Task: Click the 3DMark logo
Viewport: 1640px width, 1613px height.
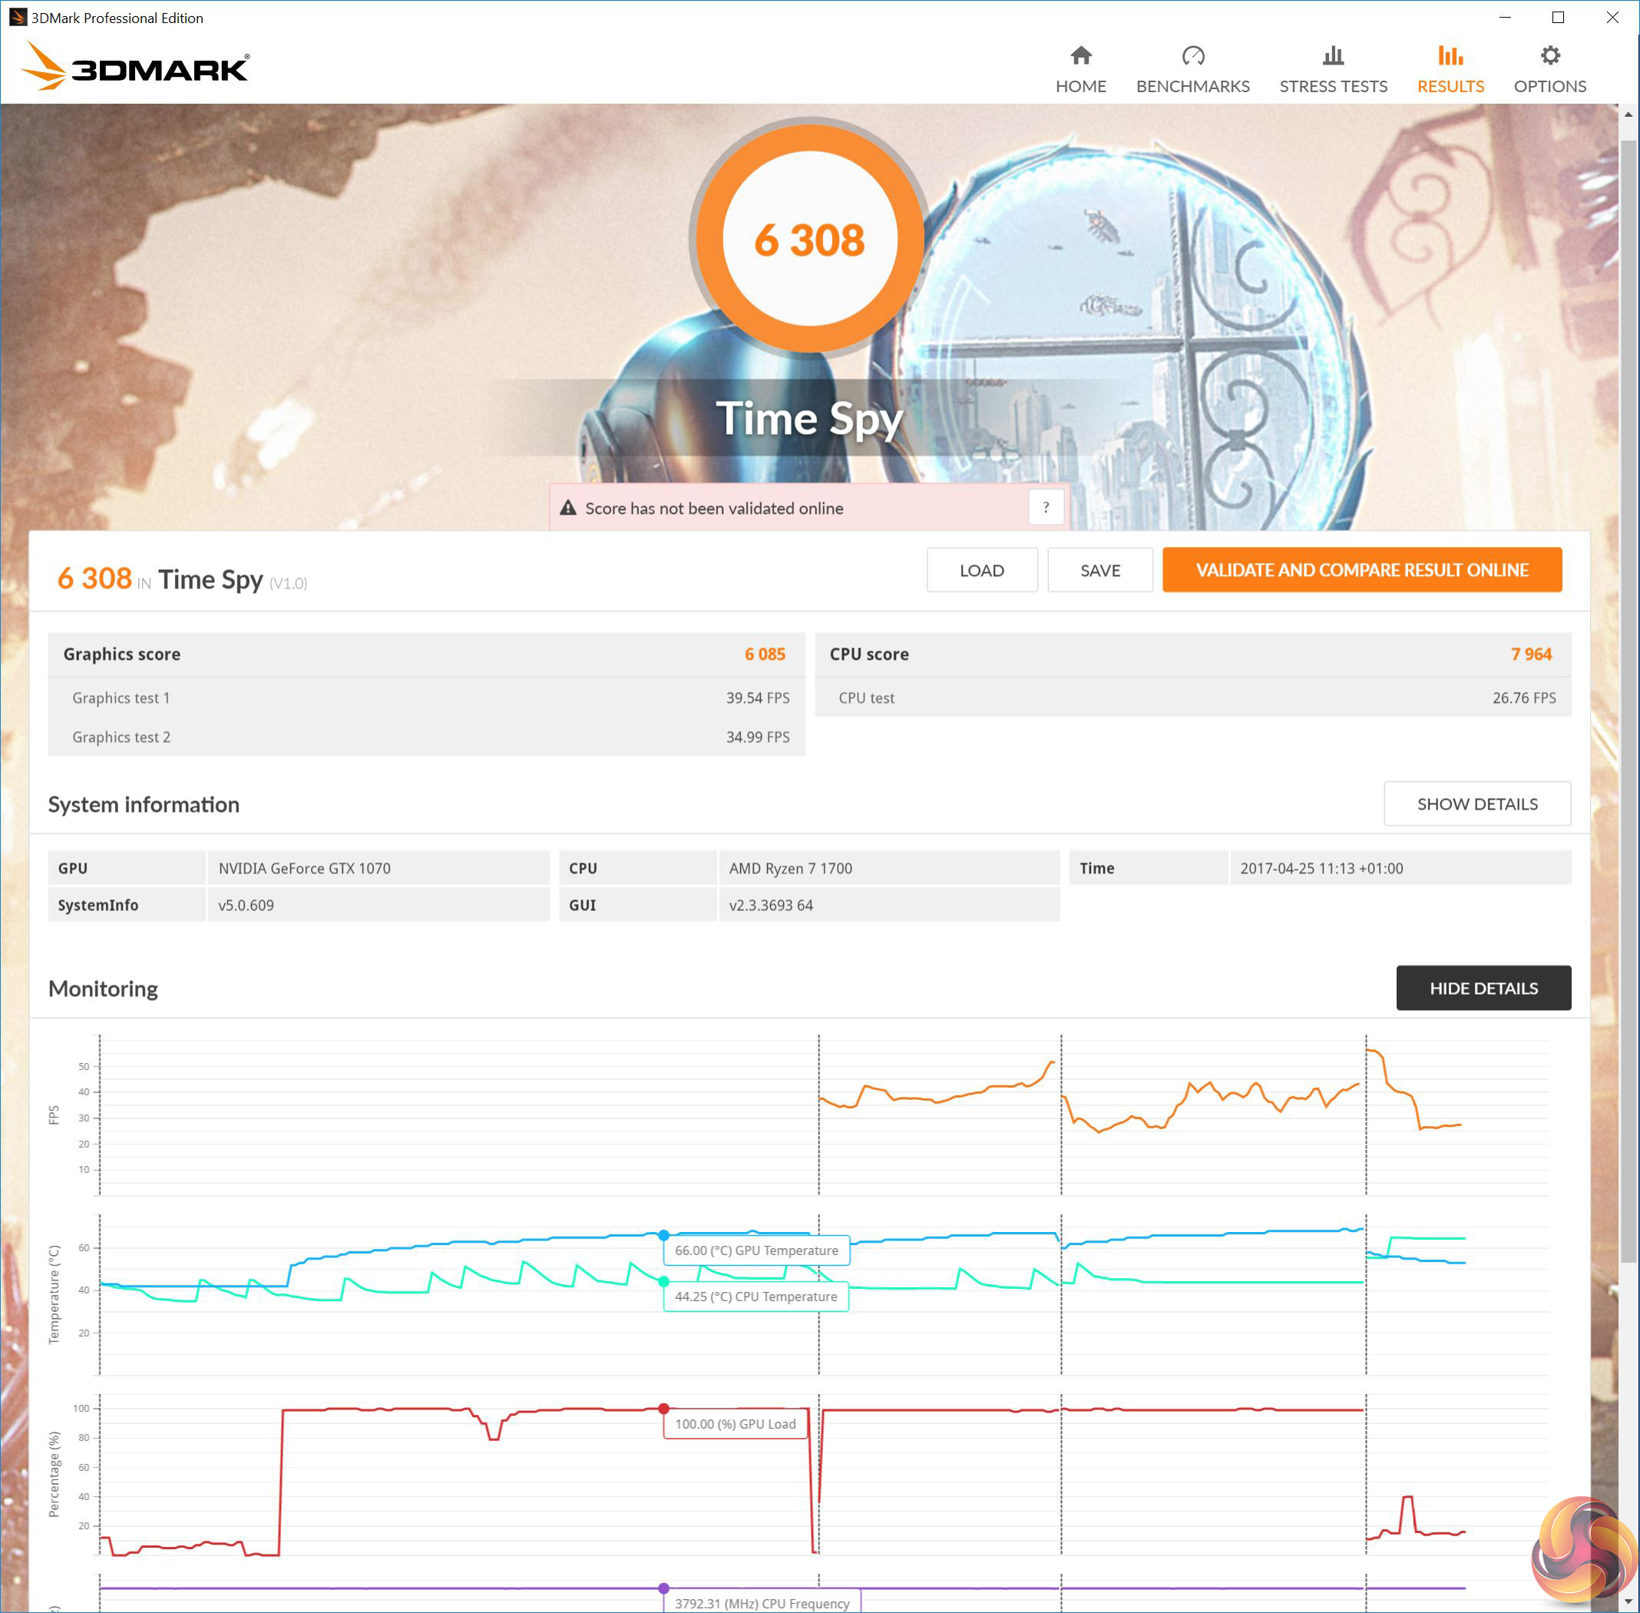Action: (x=135, y=67)
